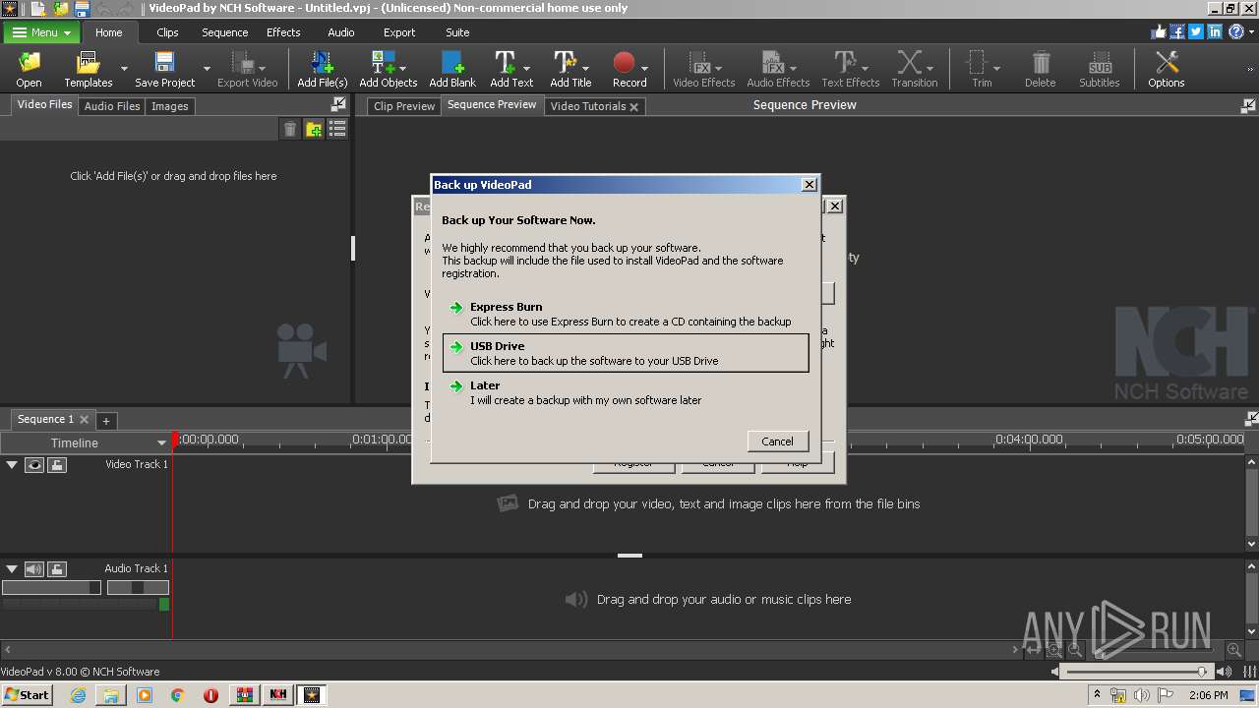1259x708 pixels.
Task: Click the red Record icon
Action: pyautogui.click(x=624, y=64)
